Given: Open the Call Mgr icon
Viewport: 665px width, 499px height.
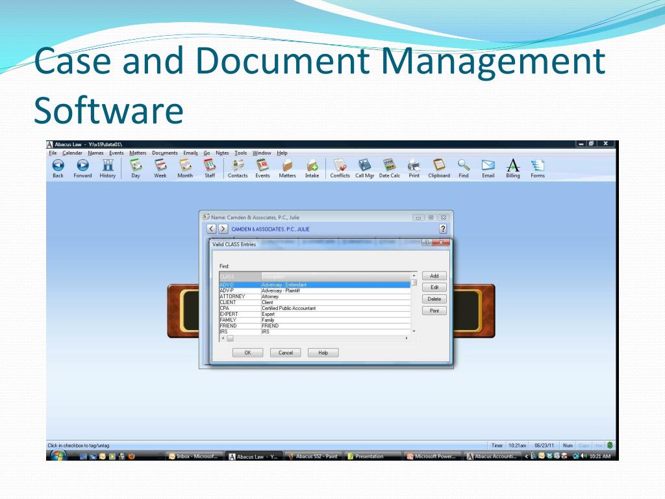Looking at the screenshot, I should point(365,168).
